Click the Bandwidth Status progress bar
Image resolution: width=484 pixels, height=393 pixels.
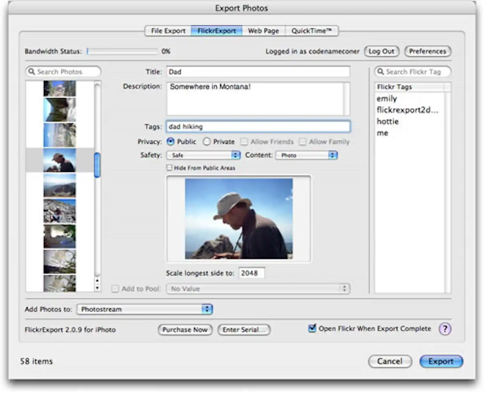[x=123, y=51]
